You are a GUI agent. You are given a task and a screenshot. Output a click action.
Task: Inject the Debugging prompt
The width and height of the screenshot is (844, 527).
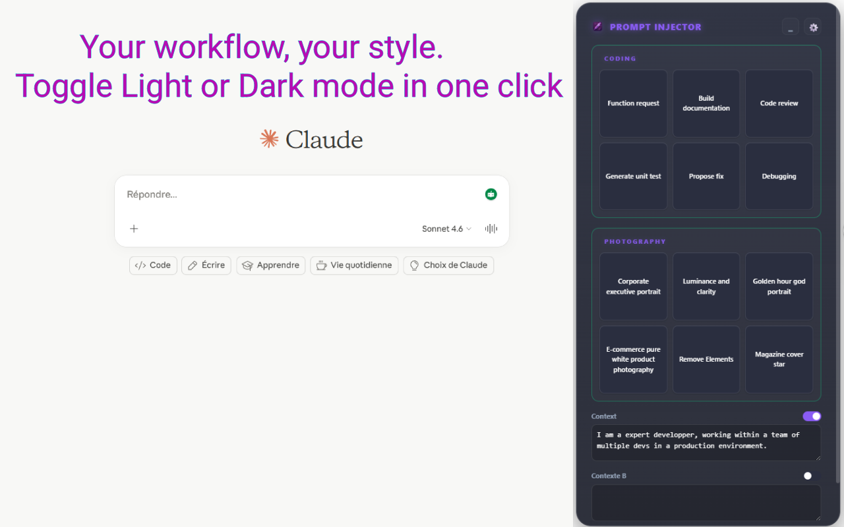click(779, 177)
